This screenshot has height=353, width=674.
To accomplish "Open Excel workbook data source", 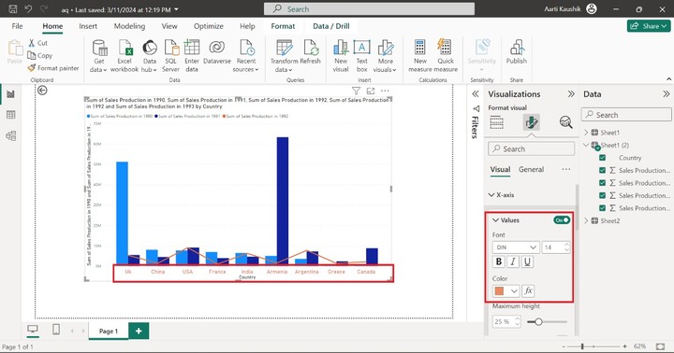I will click(x=125, y=56).
